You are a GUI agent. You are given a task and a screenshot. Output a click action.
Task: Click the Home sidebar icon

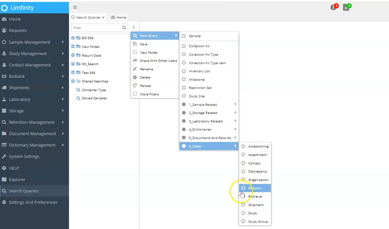tap(4, 19)
